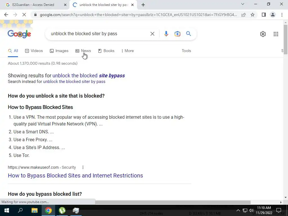The image size is (288, 216).
Task: Close the E2Guardian tab
Action: click(65, 5)
